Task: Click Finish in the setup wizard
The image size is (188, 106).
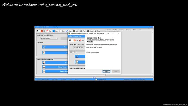Action: pyautogui.click(x=106, y=71)
